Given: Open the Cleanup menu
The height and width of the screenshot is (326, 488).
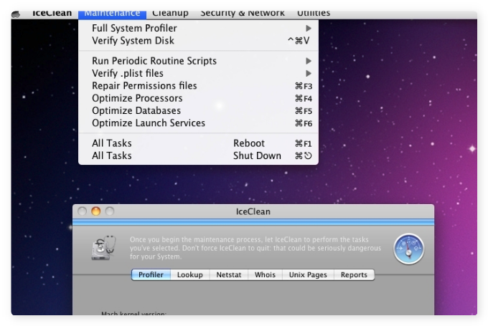Looking at the screenshot, I should tap(170, 14).
